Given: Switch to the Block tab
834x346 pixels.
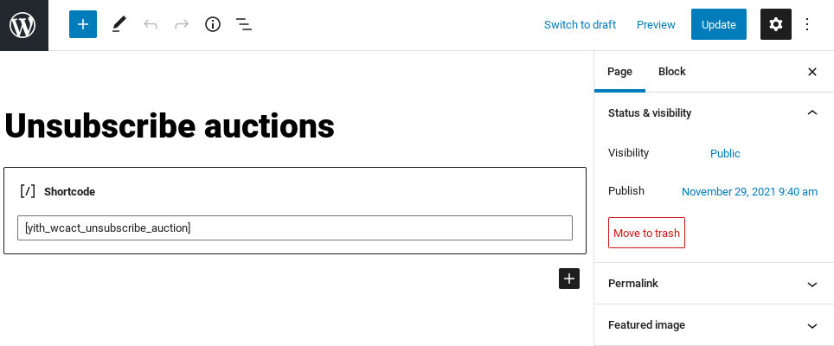Looking at the screenshot, I should tap(671, 72).
